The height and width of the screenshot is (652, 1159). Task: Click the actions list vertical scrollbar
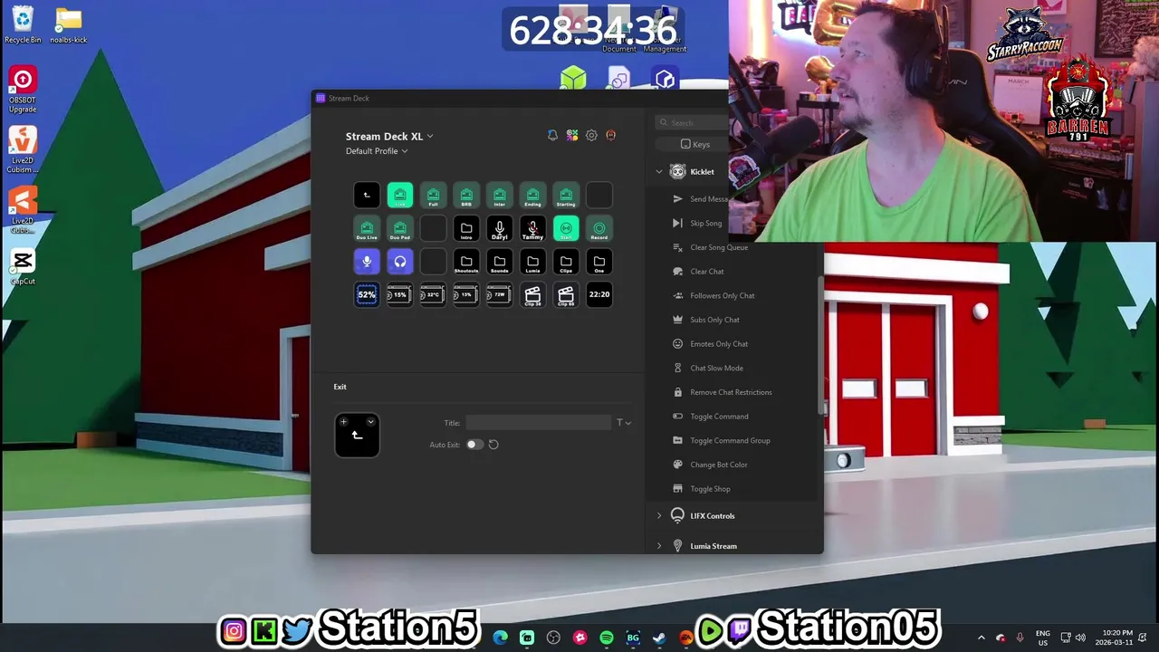pos(821,346)
